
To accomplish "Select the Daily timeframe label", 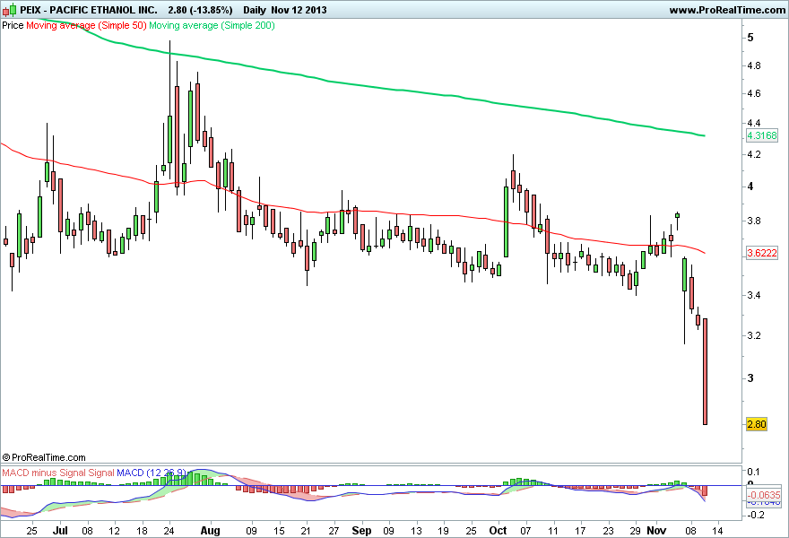I will (254, 10).
